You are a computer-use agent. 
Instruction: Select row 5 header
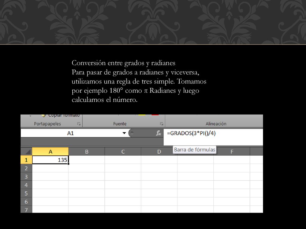point(26,193)
